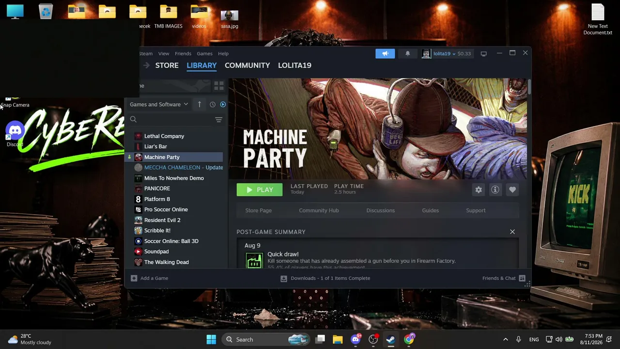Open OBS Studio from taskbar
This screenshot has width=620, height=349.
click(373, 339)
